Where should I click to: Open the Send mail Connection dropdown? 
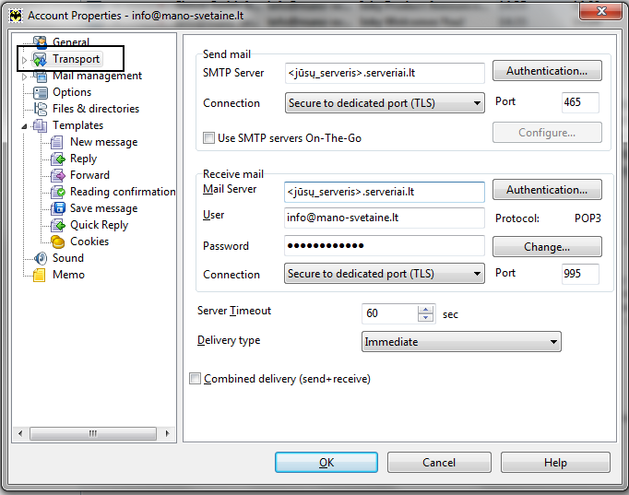tap(385, 103)
